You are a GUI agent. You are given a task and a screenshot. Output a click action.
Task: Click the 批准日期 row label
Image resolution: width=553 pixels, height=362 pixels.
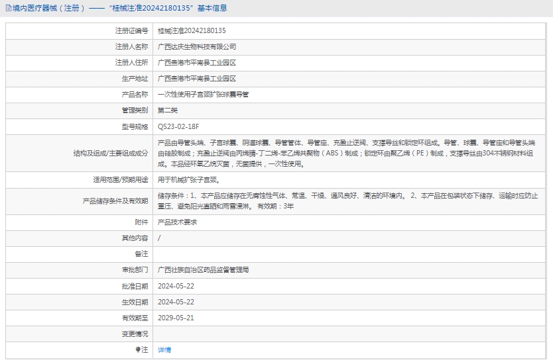pyautogui.click(x=135, y=286)
